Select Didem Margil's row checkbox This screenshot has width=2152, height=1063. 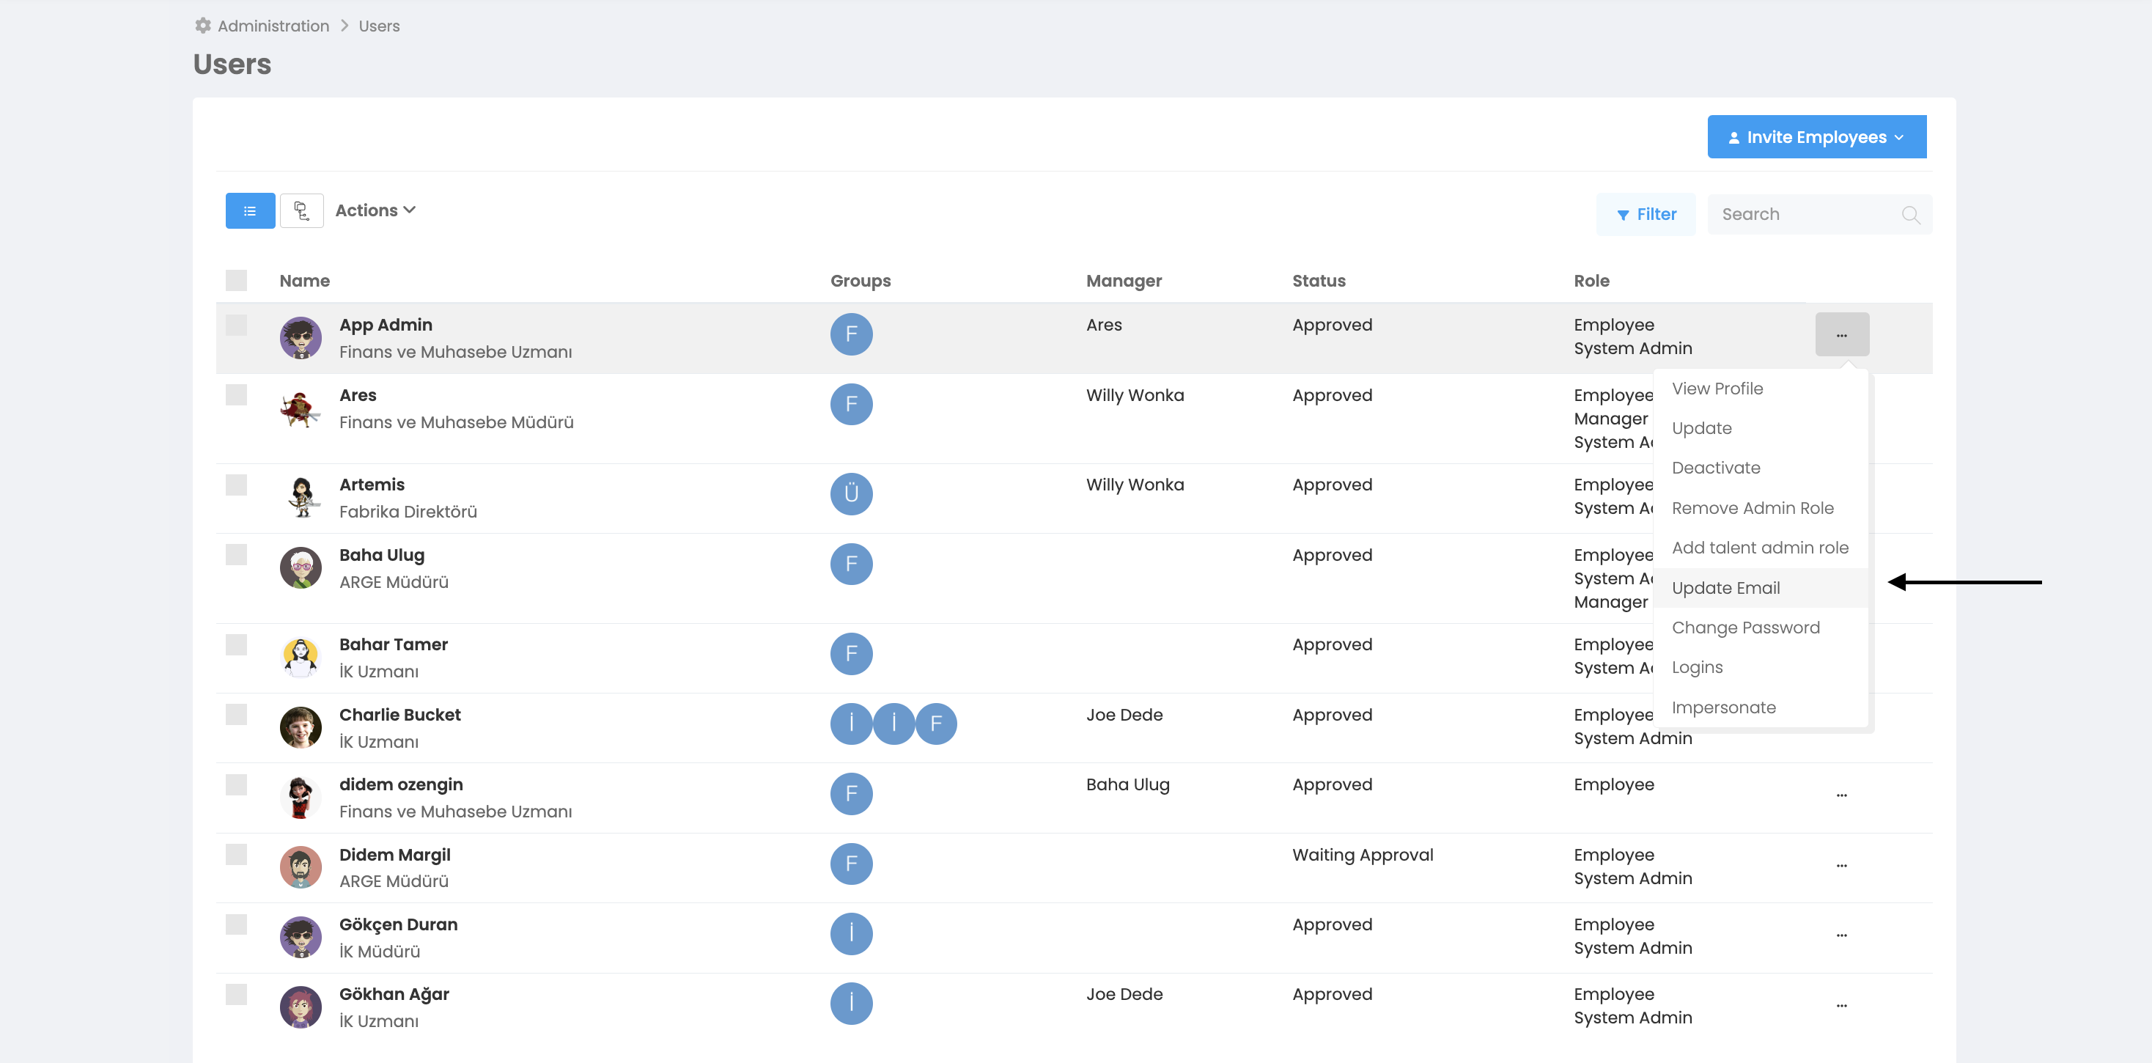(237, 854)
